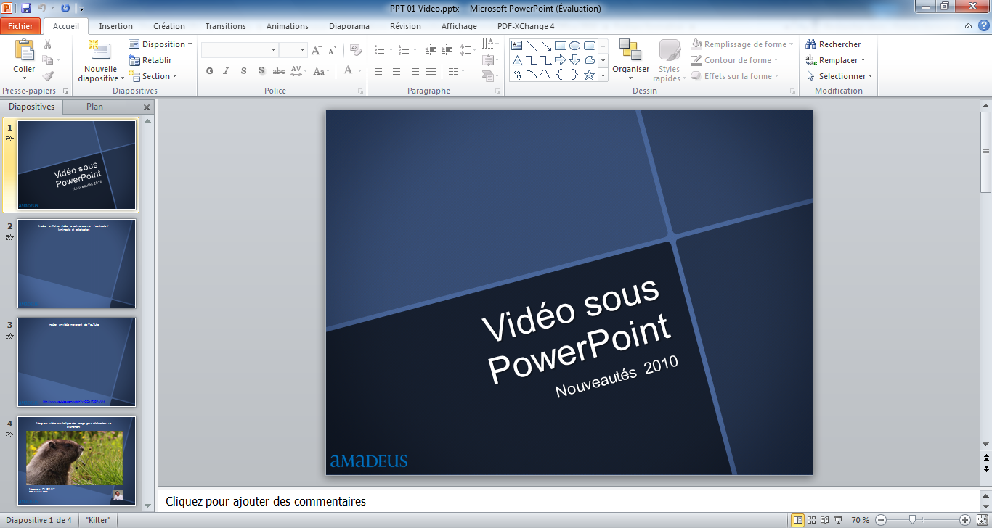The image size is (992, 528).
Task: Click Rétablir to reset the slide
Action: click(150, 60)
